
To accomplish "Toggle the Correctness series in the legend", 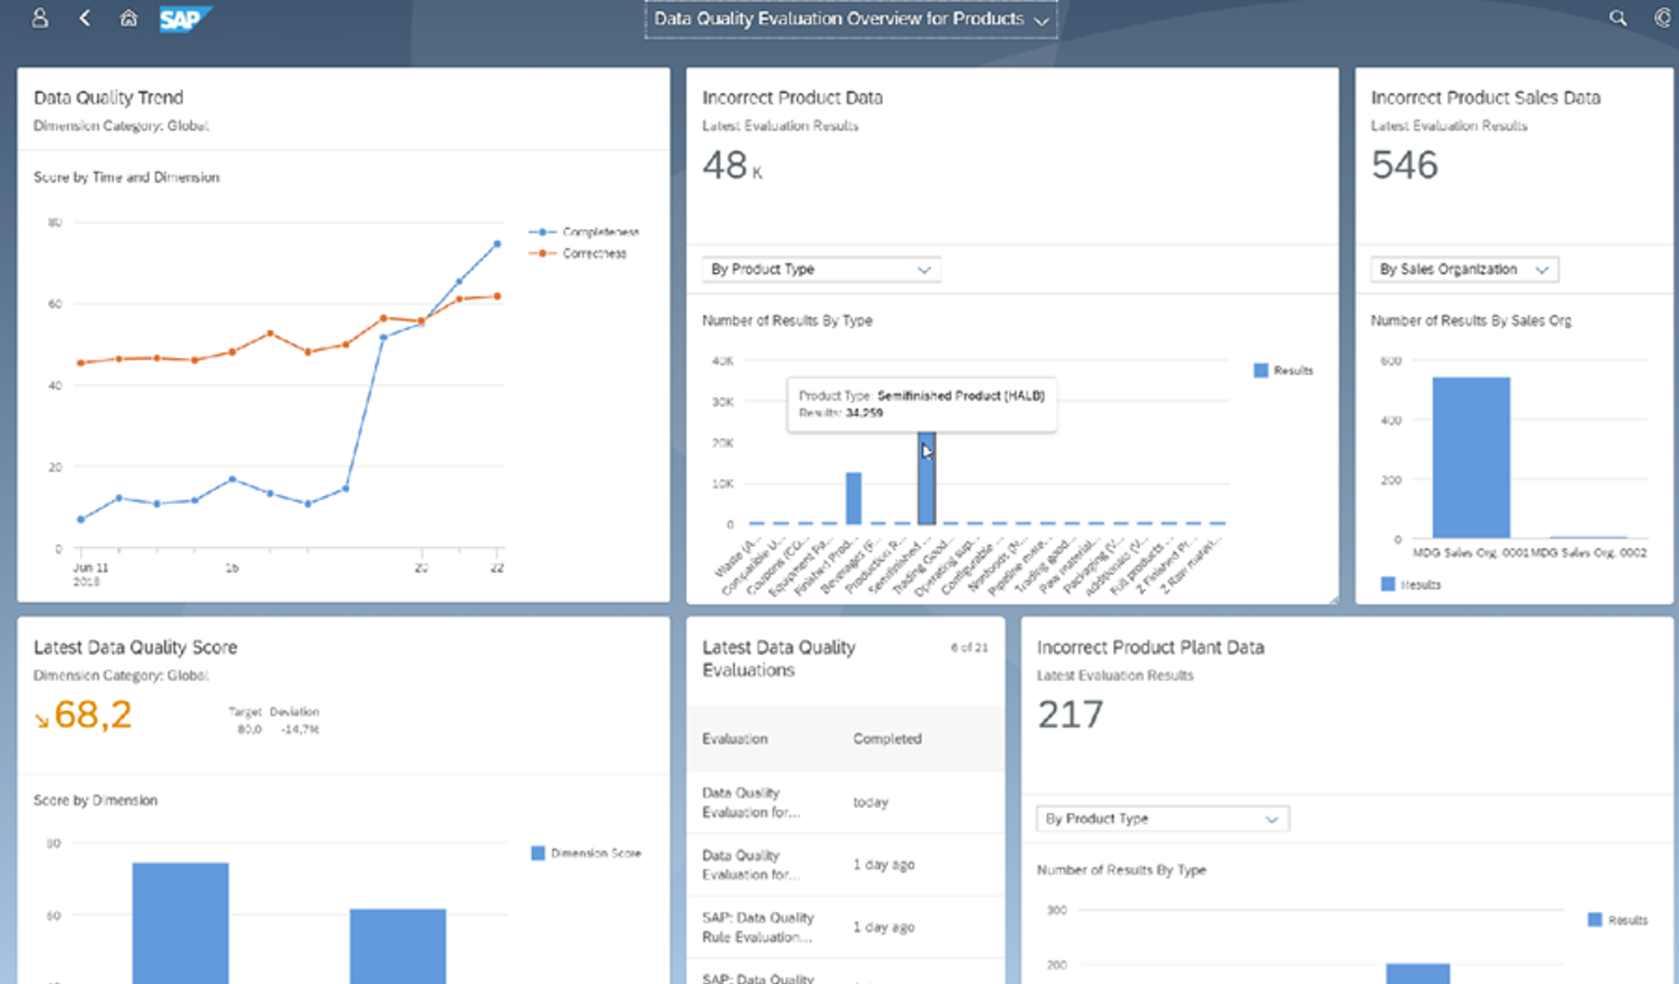I will pos(583,253).
